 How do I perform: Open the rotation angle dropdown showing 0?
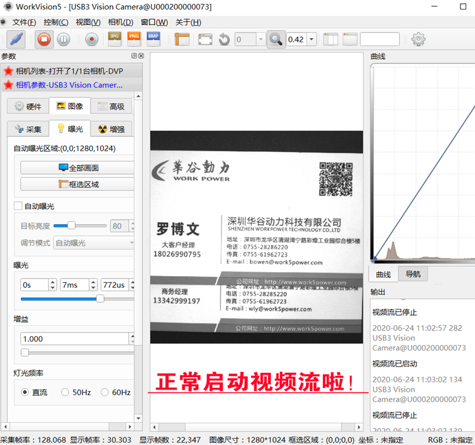coord(260,39)
